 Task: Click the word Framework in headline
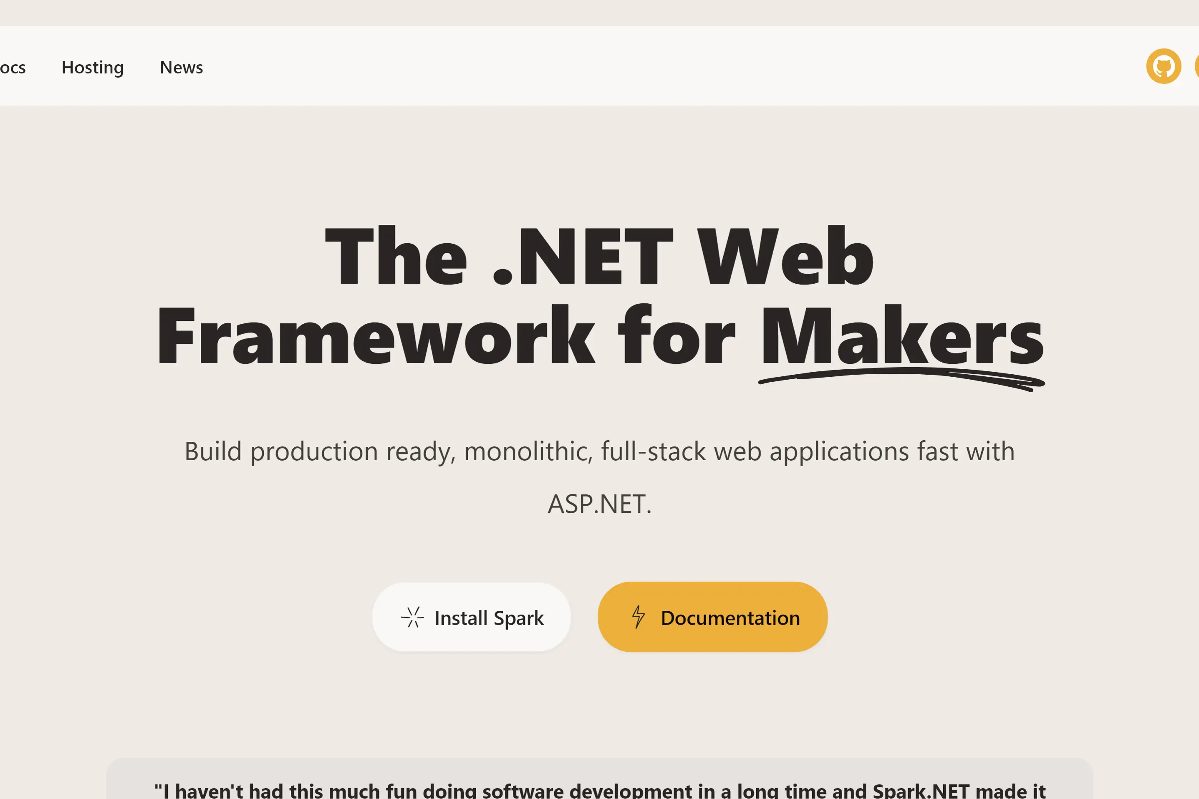(x=376, y=335)
